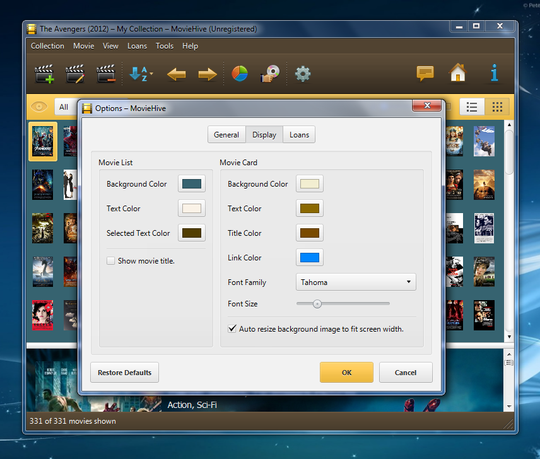Select the Transformers poster below The Avengers

coord(43,185)
